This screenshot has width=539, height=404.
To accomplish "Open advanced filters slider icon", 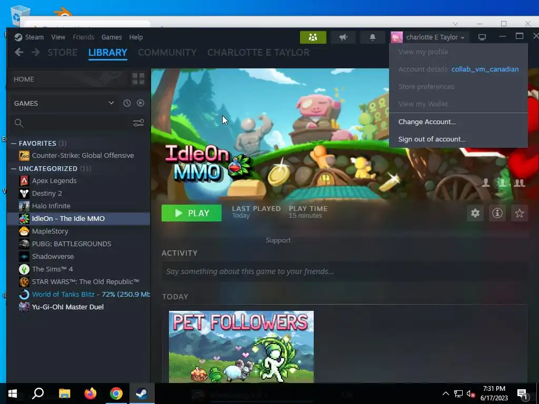I will [x=138, y=123].
